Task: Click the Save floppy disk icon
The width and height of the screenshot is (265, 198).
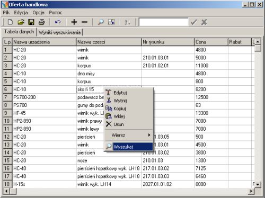Action: click(31, 22)
